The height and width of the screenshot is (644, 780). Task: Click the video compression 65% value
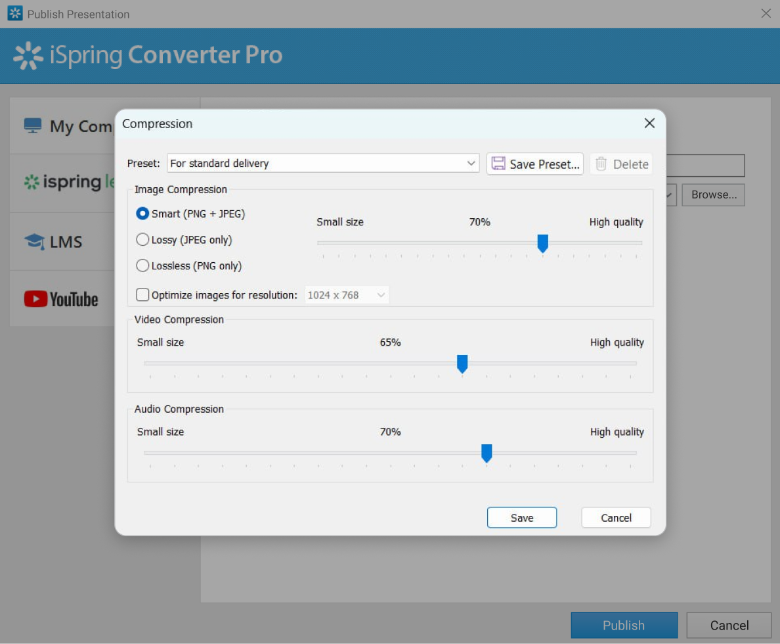[x=390, y=342]
